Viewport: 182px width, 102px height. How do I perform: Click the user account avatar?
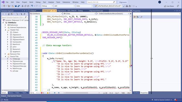pyautogui.click(x=160, y=2)
